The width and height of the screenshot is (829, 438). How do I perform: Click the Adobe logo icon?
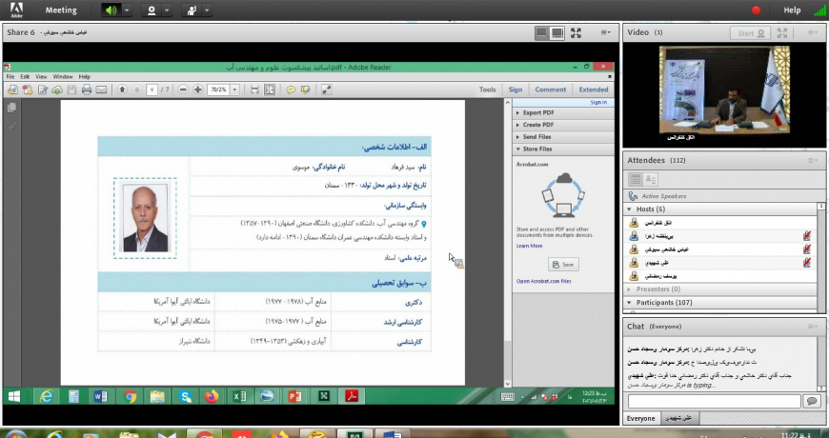[16, 10]
